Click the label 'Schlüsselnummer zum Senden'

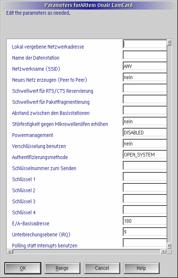[44, 168]
